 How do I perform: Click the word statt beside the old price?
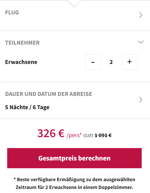[x=88, y=135]
